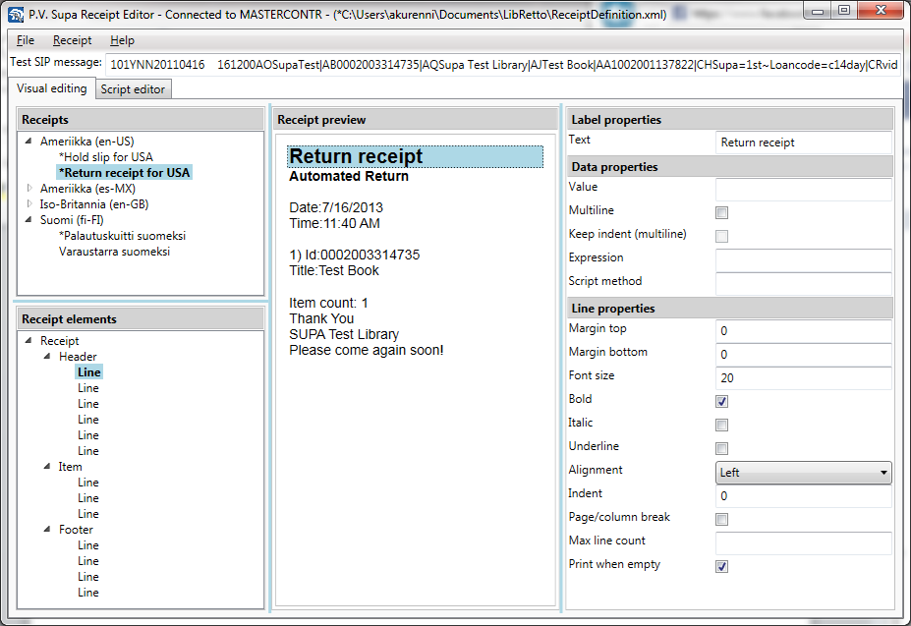
Task: Collapse the Header node in Receipt elements
Action: [49, 357]
